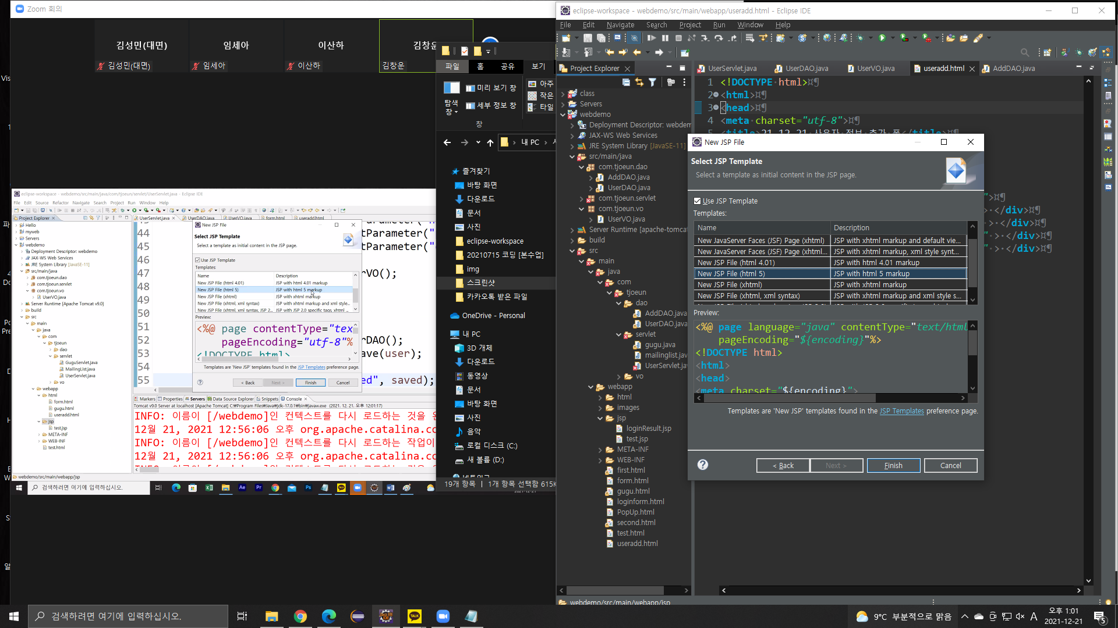
Task: Click the Save icon in Eclipse toolbar
Action: pyautogui.click(x=588, y=38)
